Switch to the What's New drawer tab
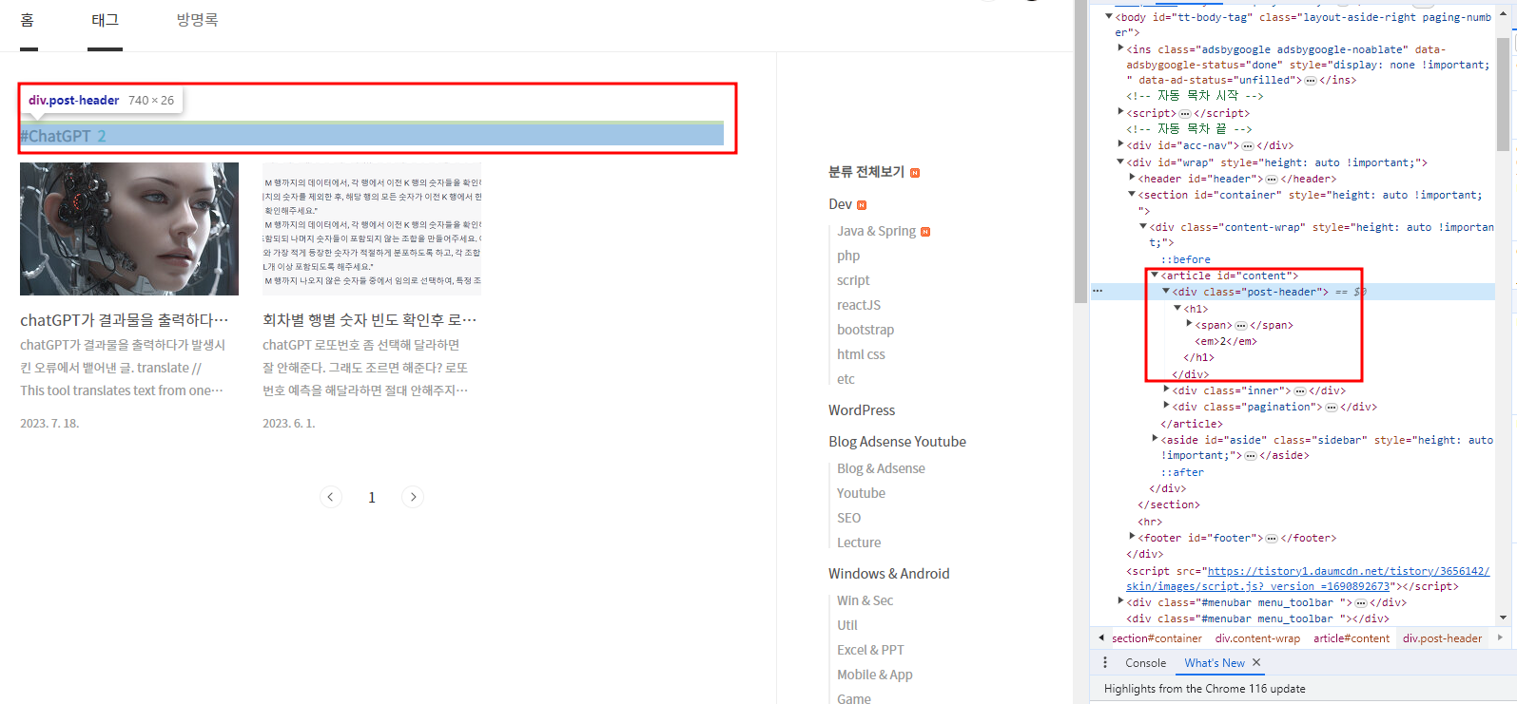This screenshot has width=1517, height=704. coord(1215,663)
